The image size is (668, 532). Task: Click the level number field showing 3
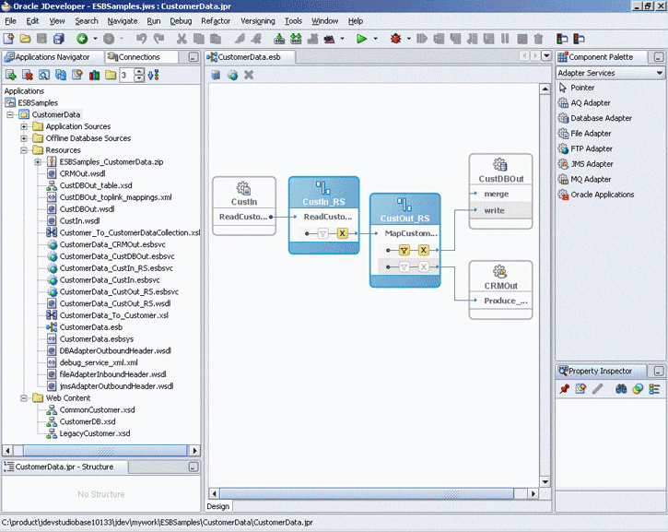(x=126, y=76)
